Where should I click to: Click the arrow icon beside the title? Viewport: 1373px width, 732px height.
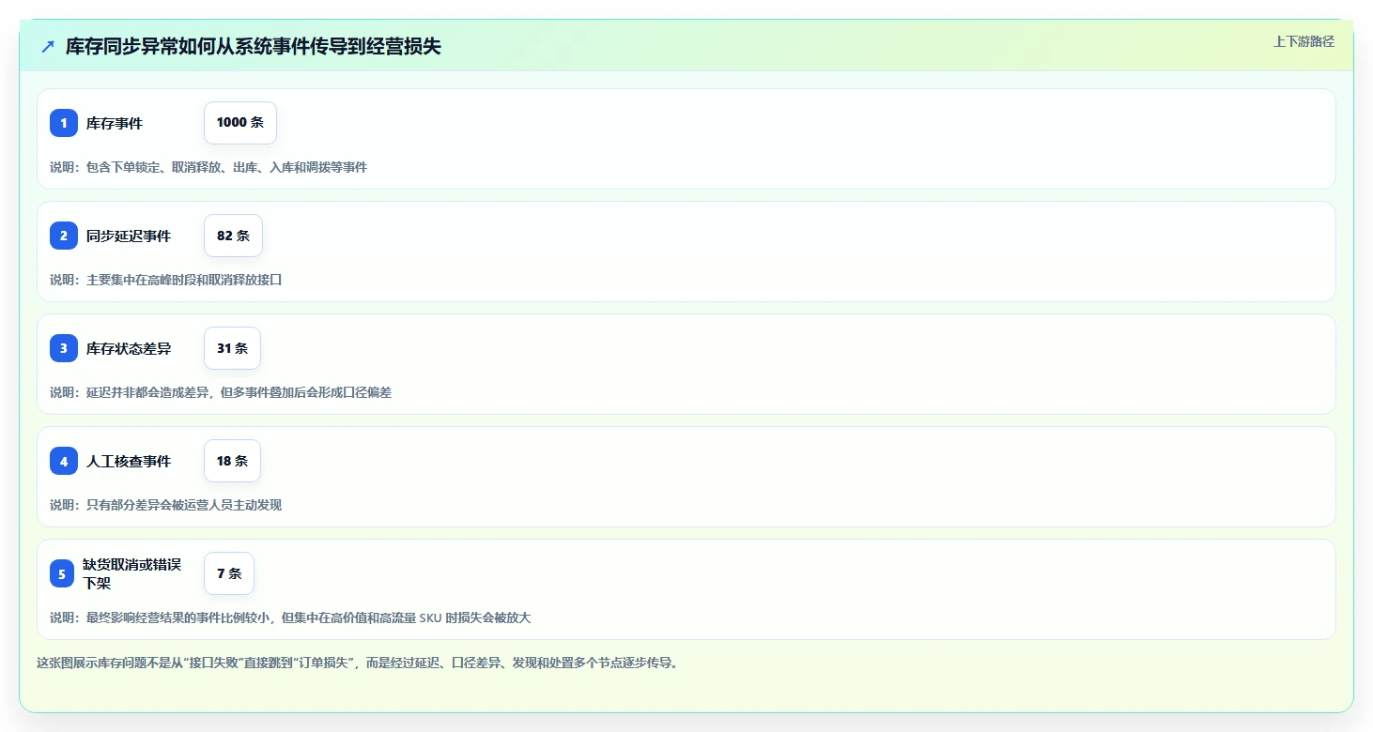tap(48, 47)
